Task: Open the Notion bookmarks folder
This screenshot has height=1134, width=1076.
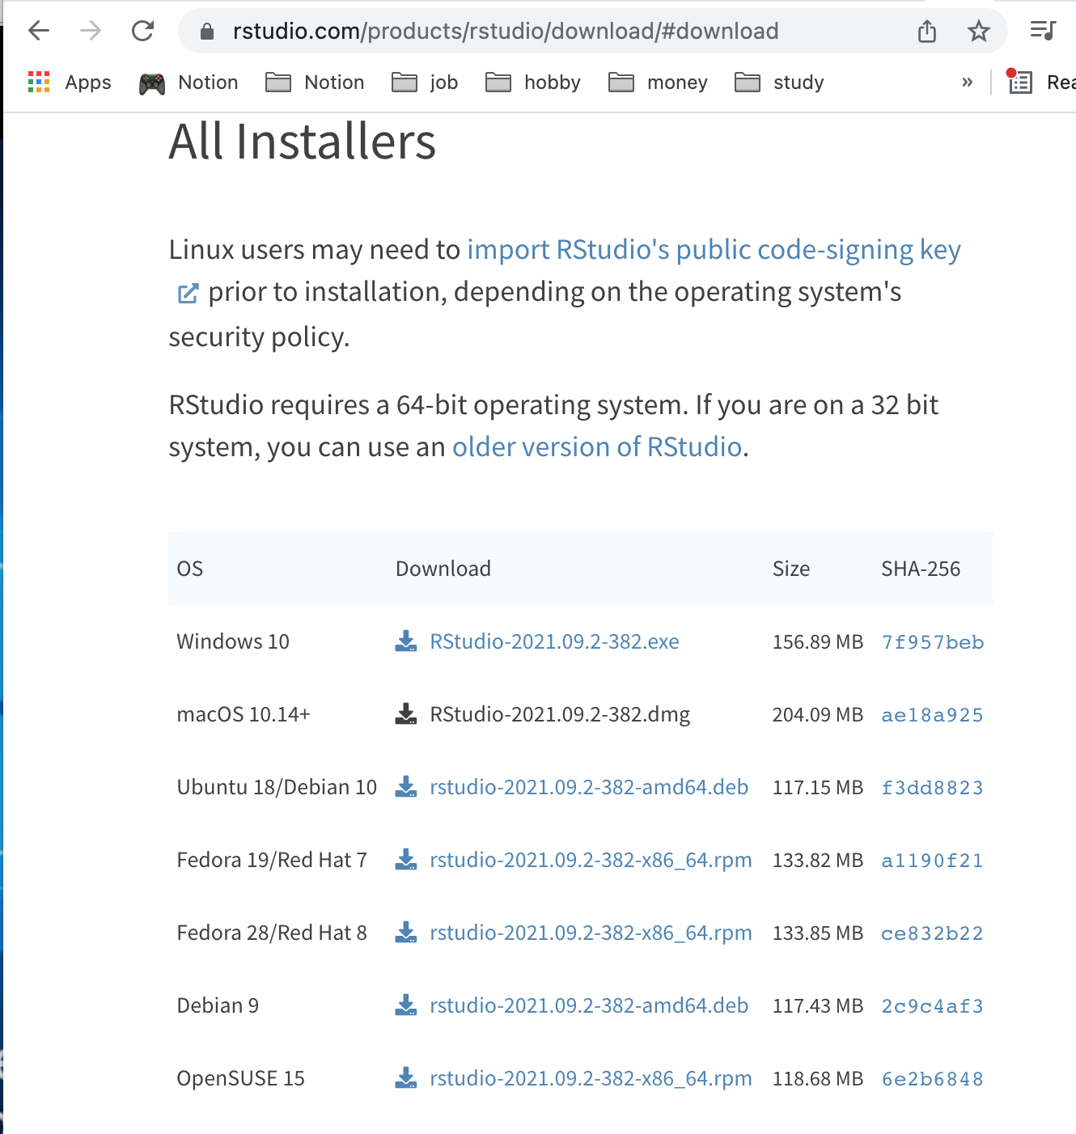Action: coord(315,83)
